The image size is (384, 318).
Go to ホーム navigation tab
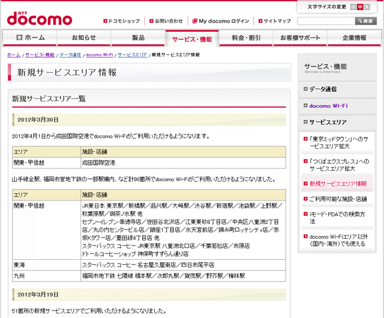(x=30, y=38)
